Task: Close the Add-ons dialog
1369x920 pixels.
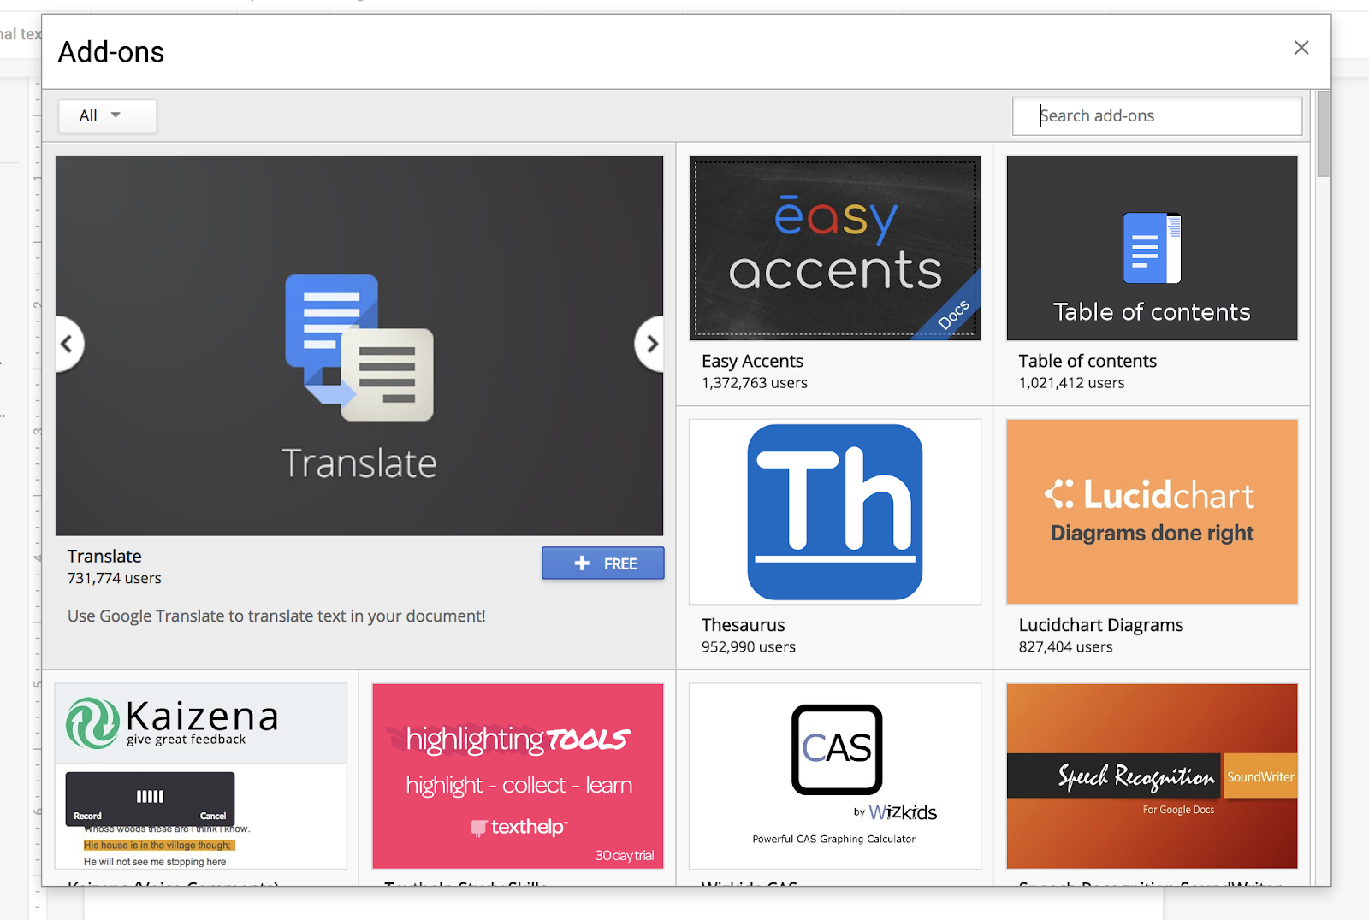Action: click(1301, 48)
